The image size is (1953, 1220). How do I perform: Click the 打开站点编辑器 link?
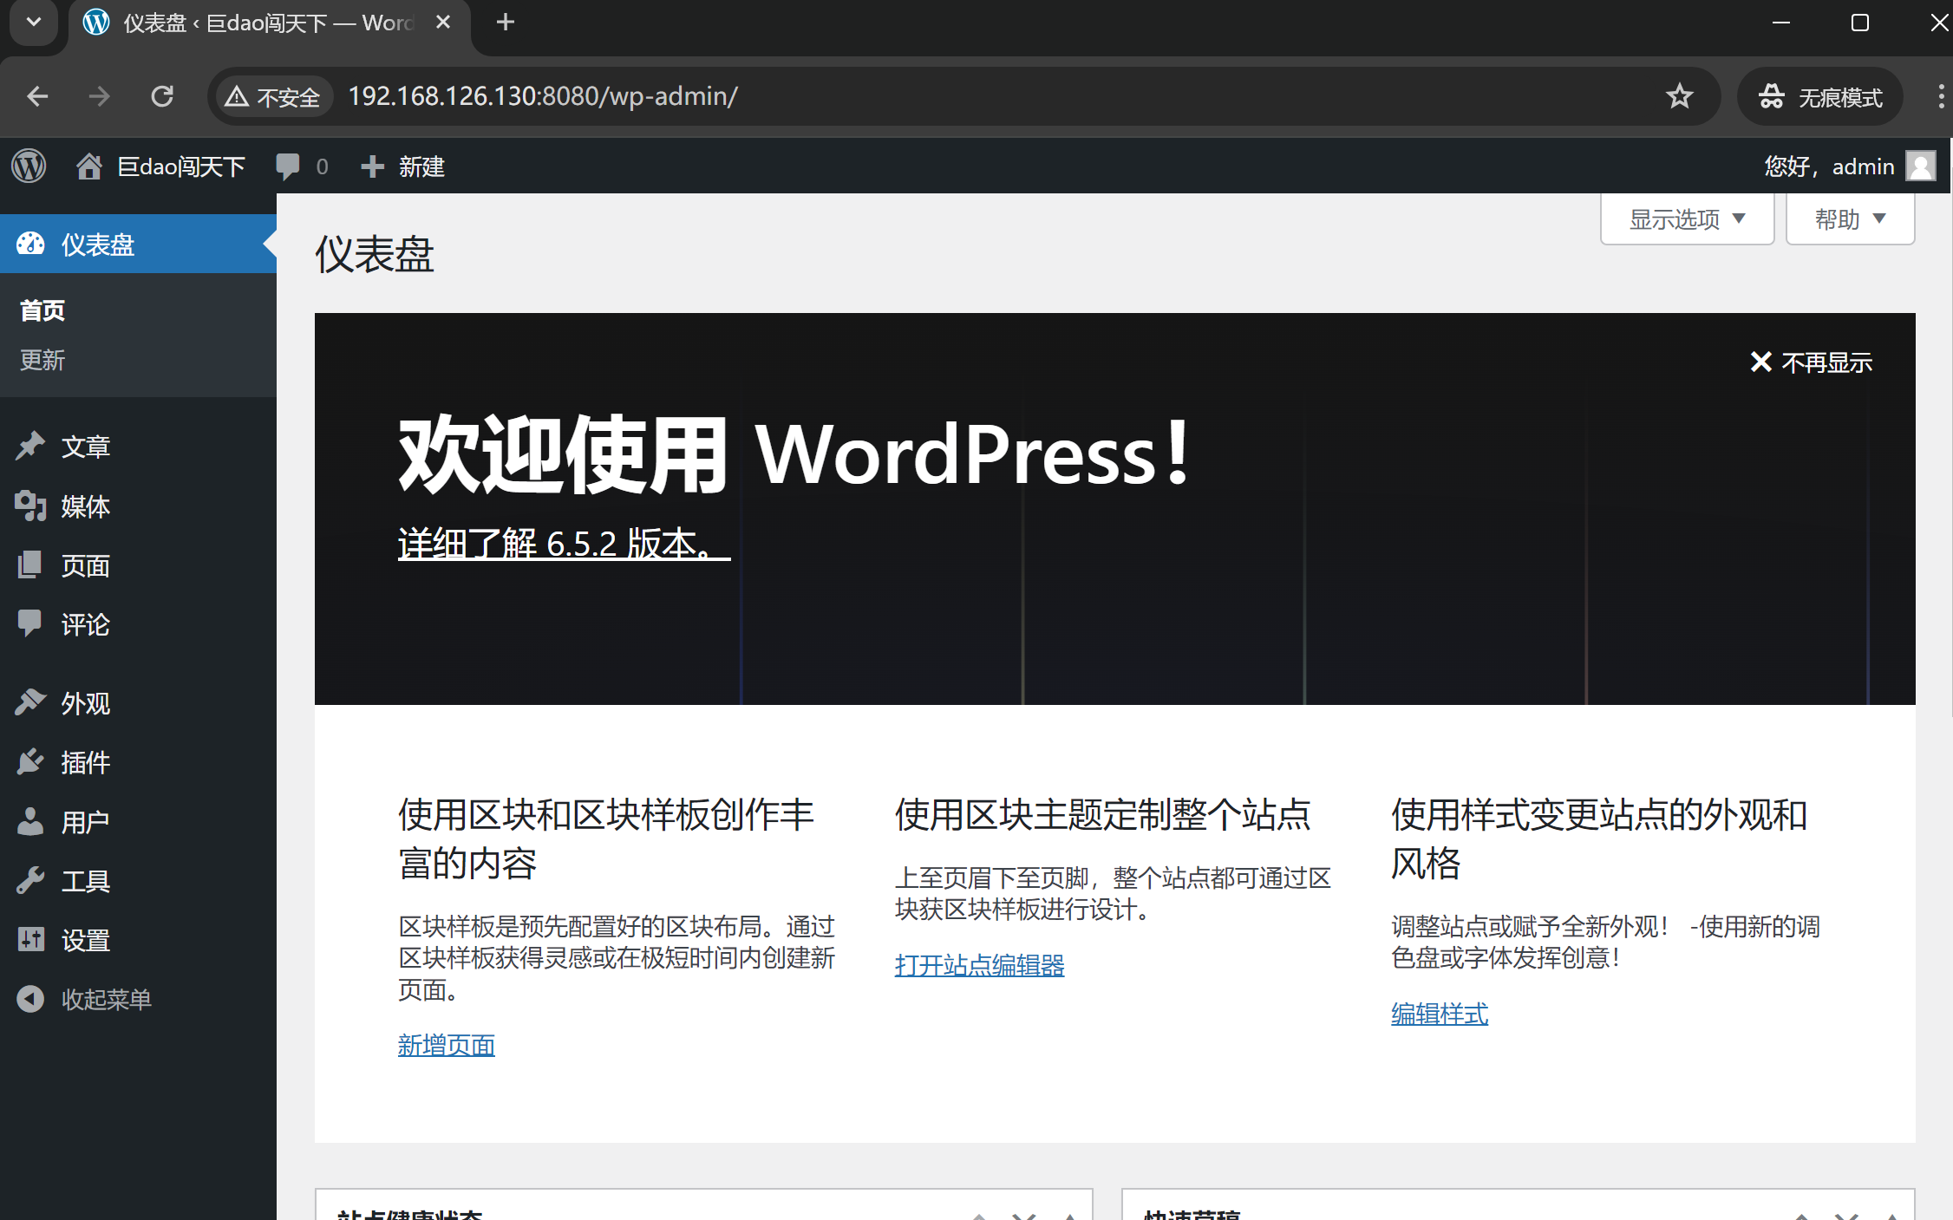tap(979, 965)
